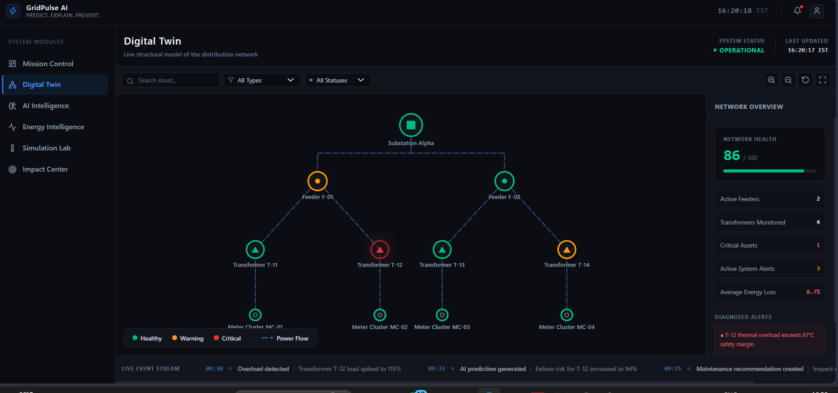Image resolution: width=838 pixels, height=393 pixels.
Task: Open the notifications bell
Action: click(797, 11)
